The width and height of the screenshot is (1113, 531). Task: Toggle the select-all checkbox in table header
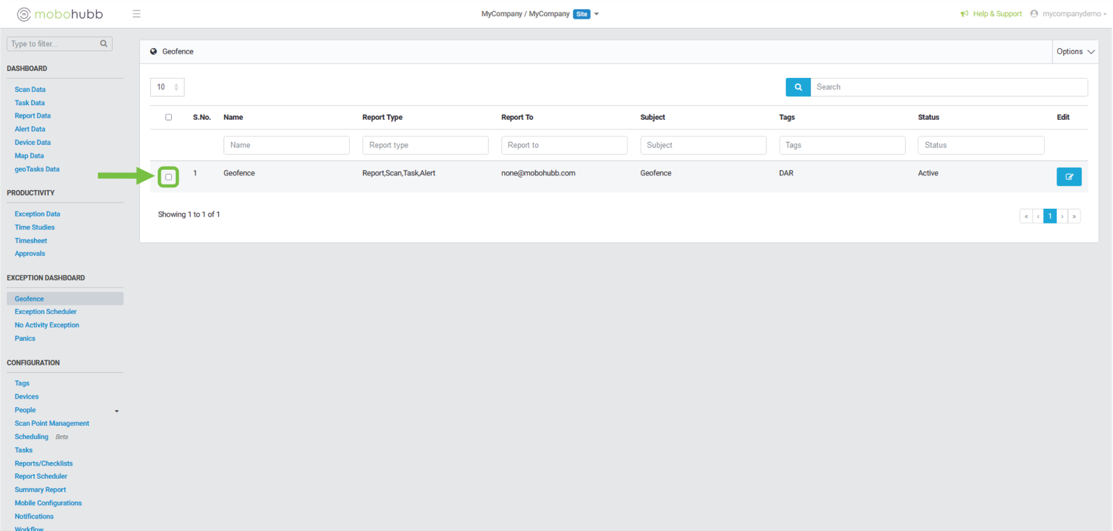[x=168, y=118]
